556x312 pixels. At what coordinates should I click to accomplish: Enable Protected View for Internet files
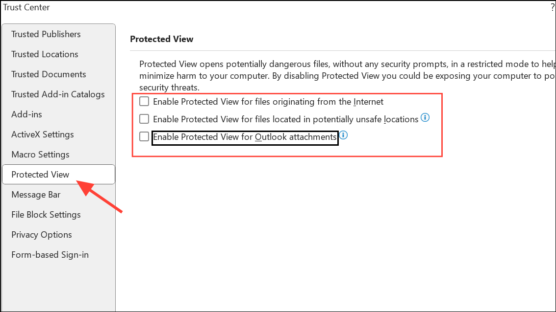pos(144,101)
